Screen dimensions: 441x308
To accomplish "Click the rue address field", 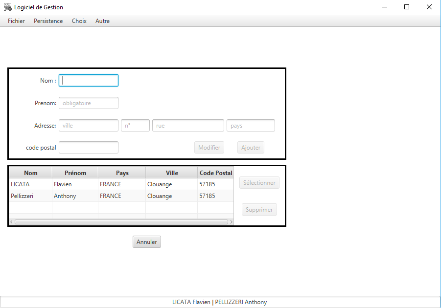I will point(188,125).
